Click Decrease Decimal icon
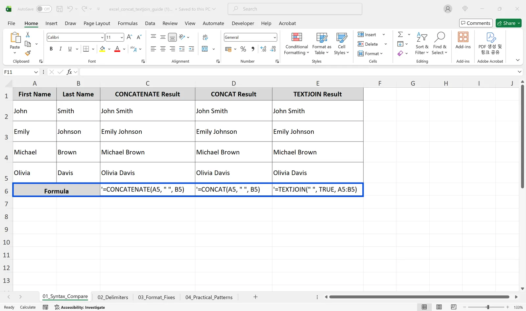The height and width of the screenshot is (311, 526). pos(273,49)
